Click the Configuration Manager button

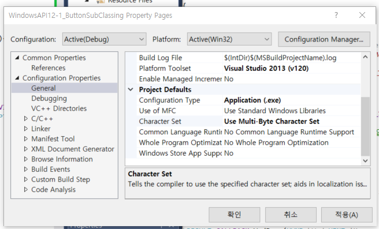[324, 39]
